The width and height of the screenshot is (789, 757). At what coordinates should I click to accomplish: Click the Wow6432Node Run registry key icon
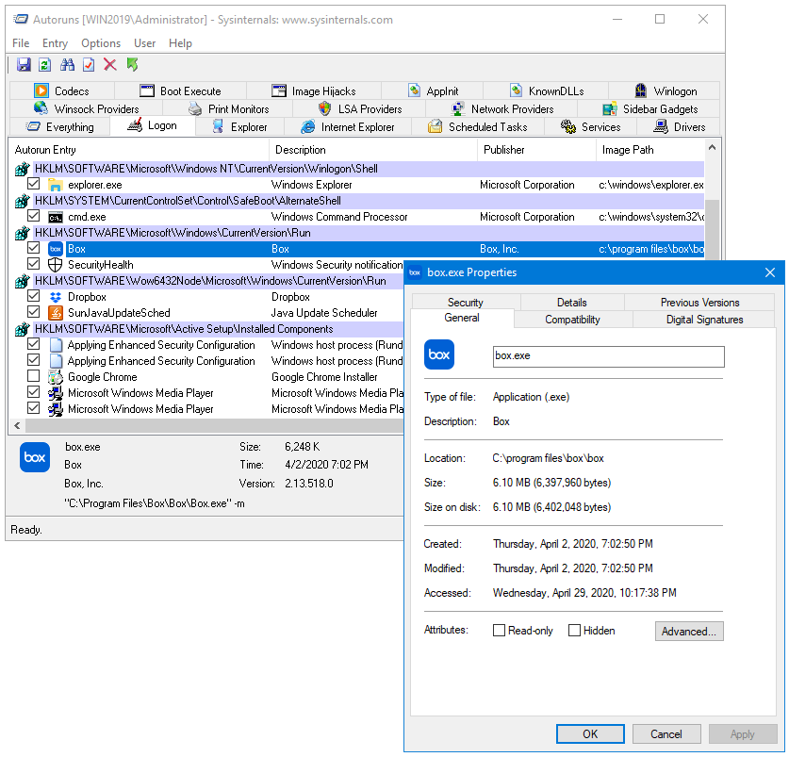click(x=22, y=281)
